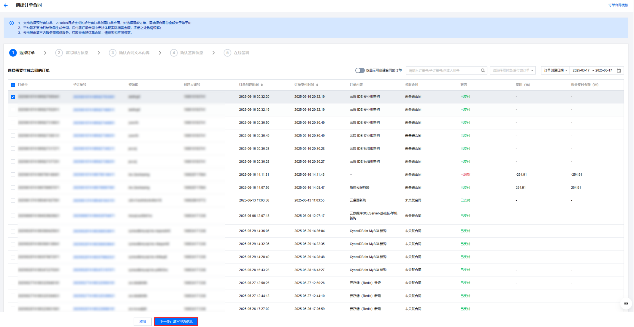
Task: Open the 订单创建日期 dropdown
Action: 555,70
